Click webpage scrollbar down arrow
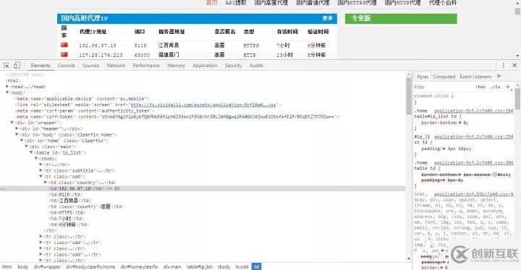521x270 pixels. 517,56
